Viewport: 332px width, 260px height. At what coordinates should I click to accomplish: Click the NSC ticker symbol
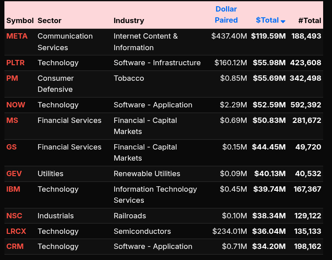(x=14, y=216)
